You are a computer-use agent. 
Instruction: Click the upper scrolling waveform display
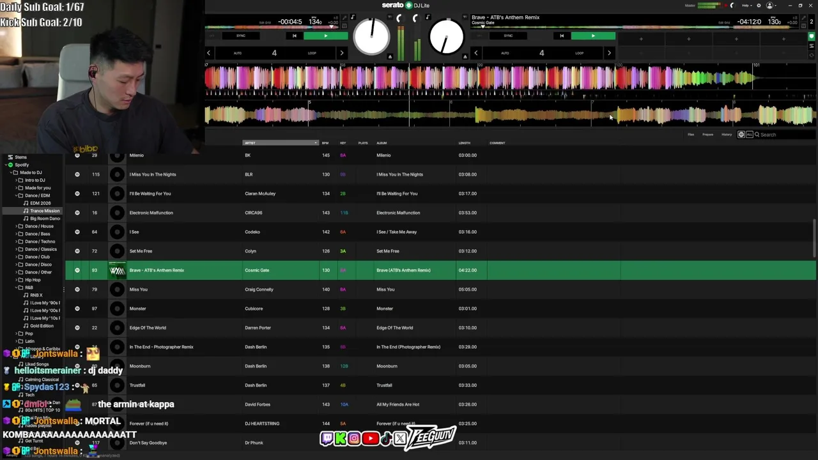point(509,79)
